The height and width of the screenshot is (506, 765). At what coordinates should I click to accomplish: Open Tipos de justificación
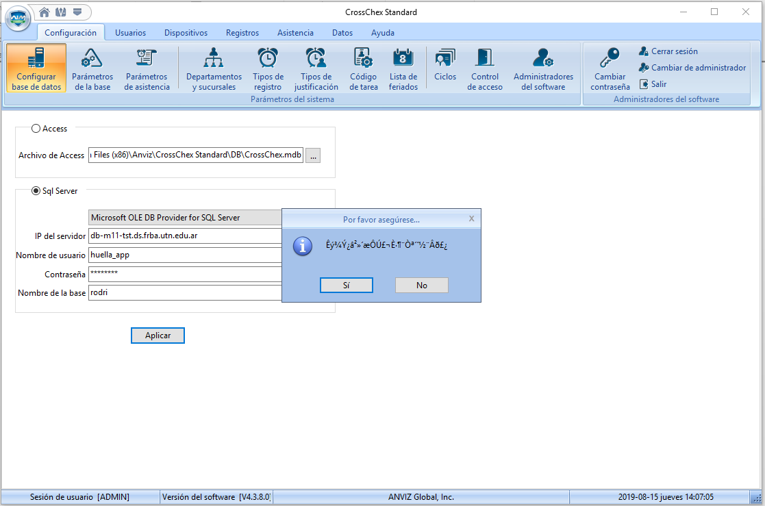coord(316,68)
